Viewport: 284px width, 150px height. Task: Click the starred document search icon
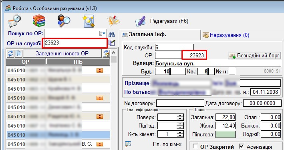click(89, 21)
